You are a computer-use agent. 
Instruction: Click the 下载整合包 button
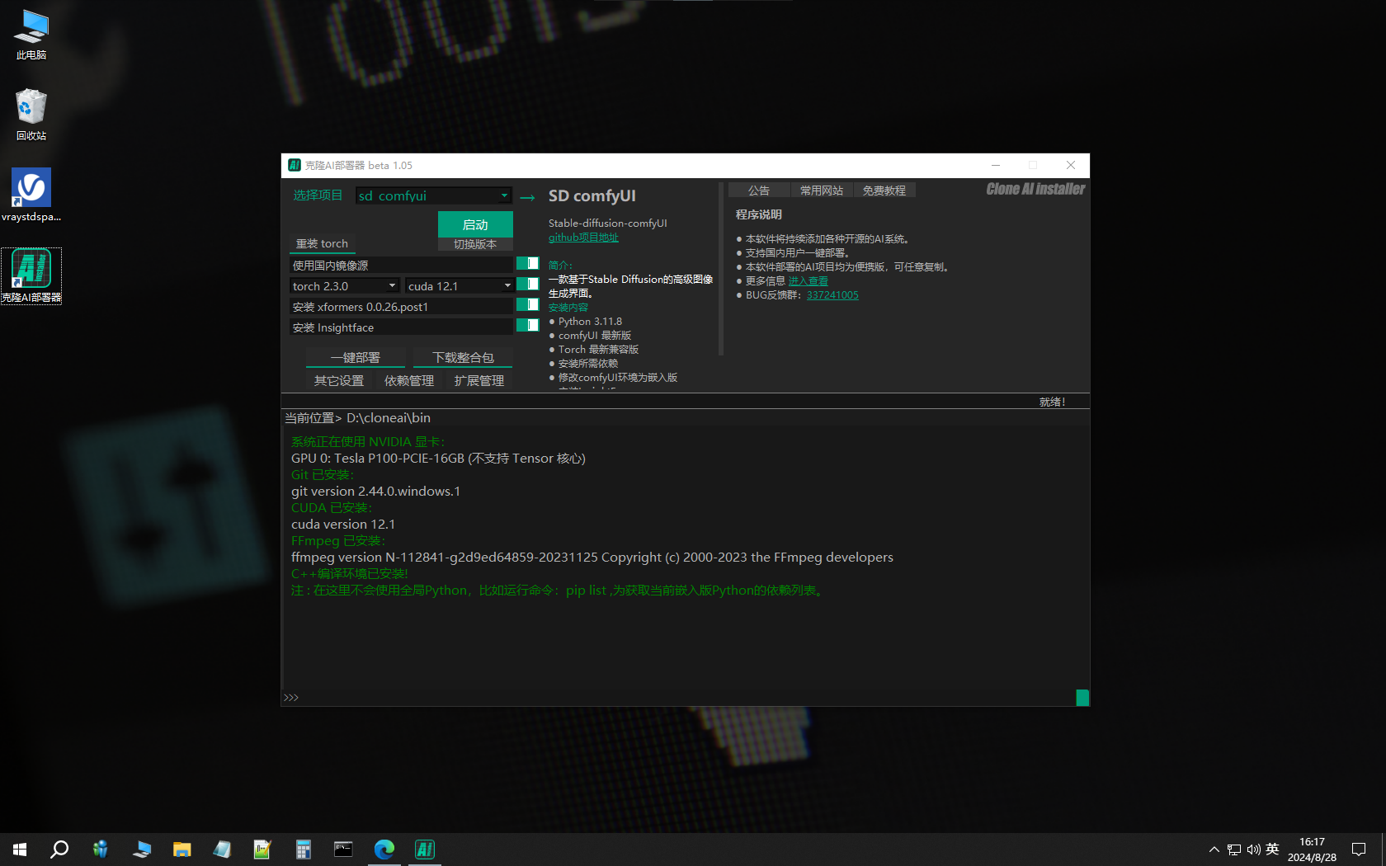(463, 358)
